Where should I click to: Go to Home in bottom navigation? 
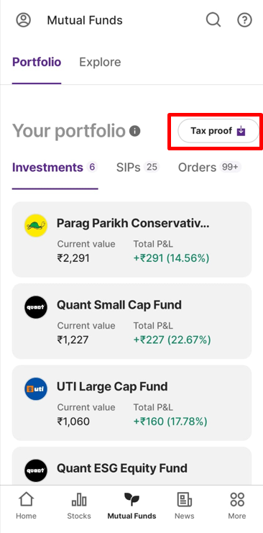coord(26,506)
